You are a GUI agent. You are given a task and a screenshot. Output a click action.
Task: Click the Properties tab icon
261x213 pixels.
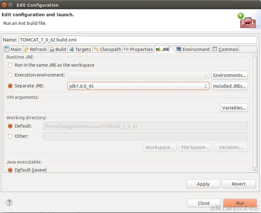point(126,49)
